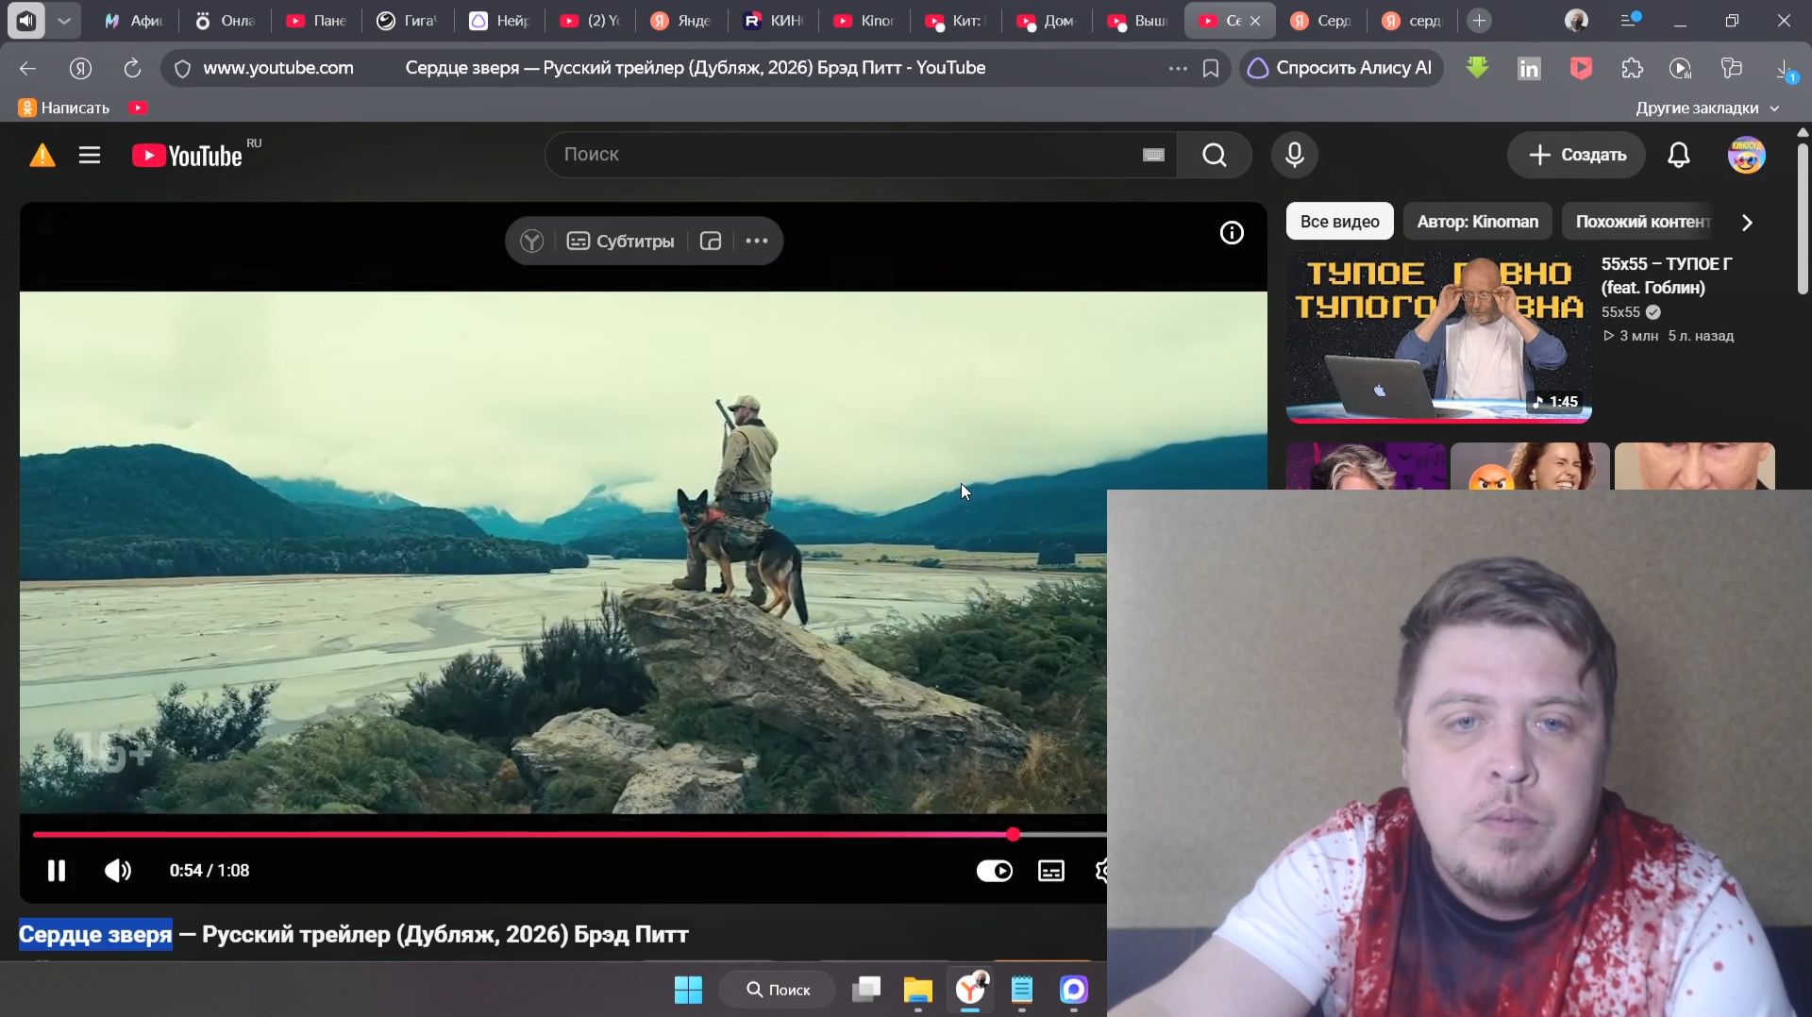
Task: Show video info cards icon
Action: click(1232, 233)
